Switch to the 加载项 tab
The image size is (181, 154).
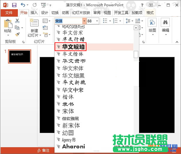137,13
